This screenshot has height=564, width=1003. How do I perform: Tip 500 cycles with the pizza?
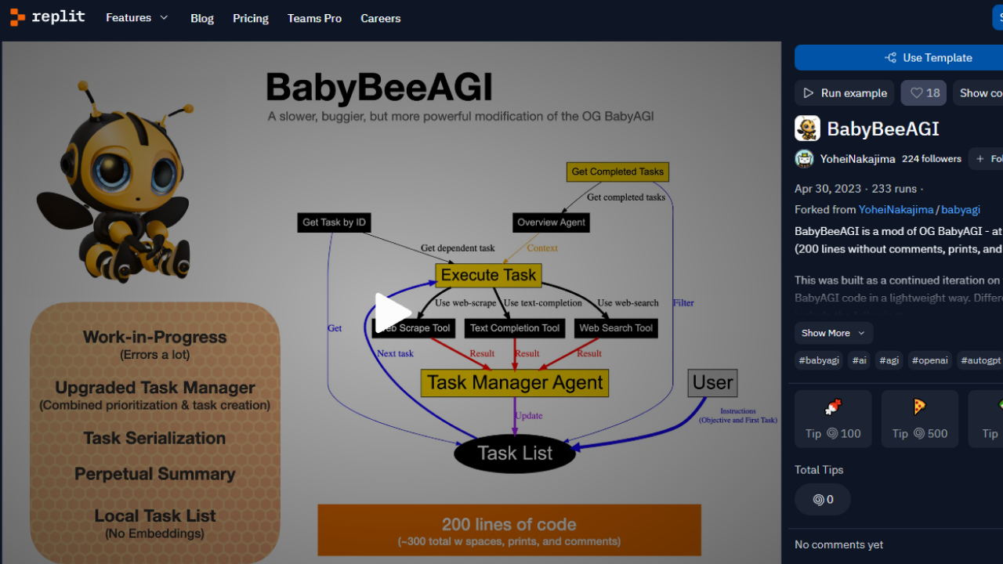point(920,419)
